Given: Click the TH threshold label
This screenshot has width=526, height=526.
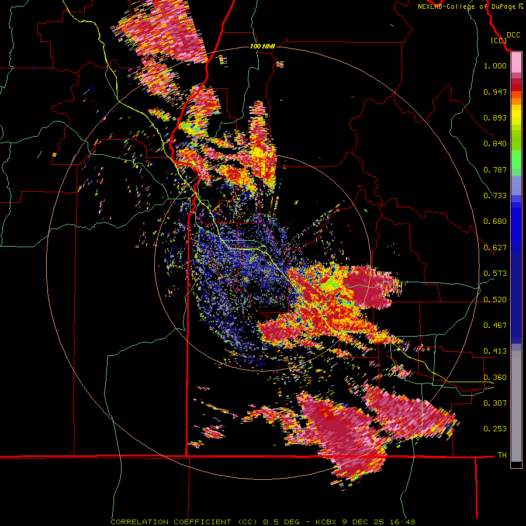Looking at the screenshot, I should [502, 455].
